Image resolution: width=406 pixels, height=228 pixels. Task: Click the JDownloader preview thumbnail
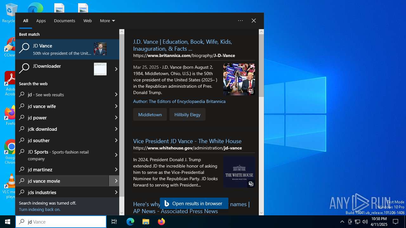point(100,69)
